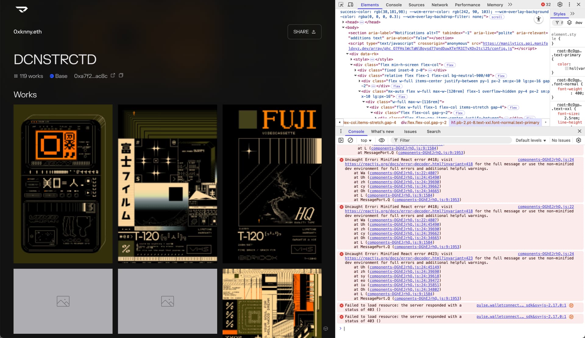
Task: Click the 0xknny.eth creator name
Action: pyautogui.click(x=28, y=32)
